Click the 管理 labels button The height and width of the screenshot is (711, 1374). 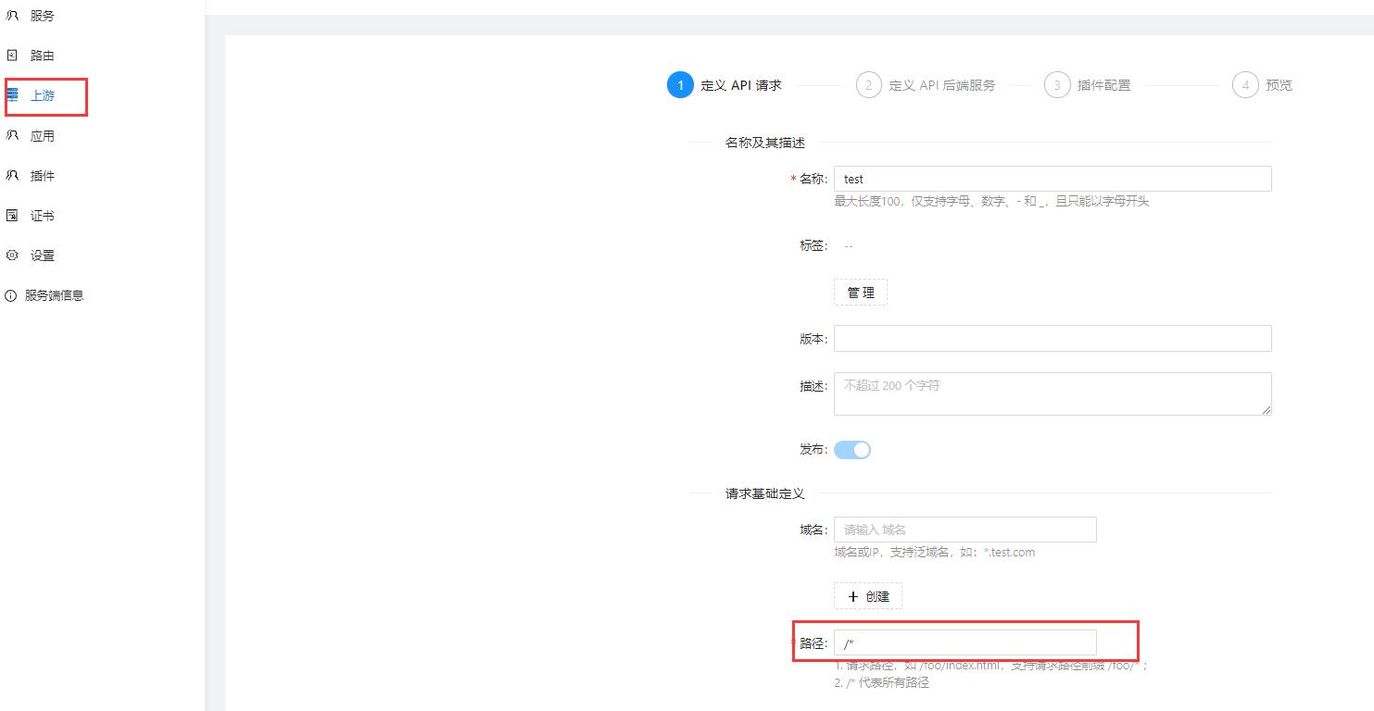861,293
